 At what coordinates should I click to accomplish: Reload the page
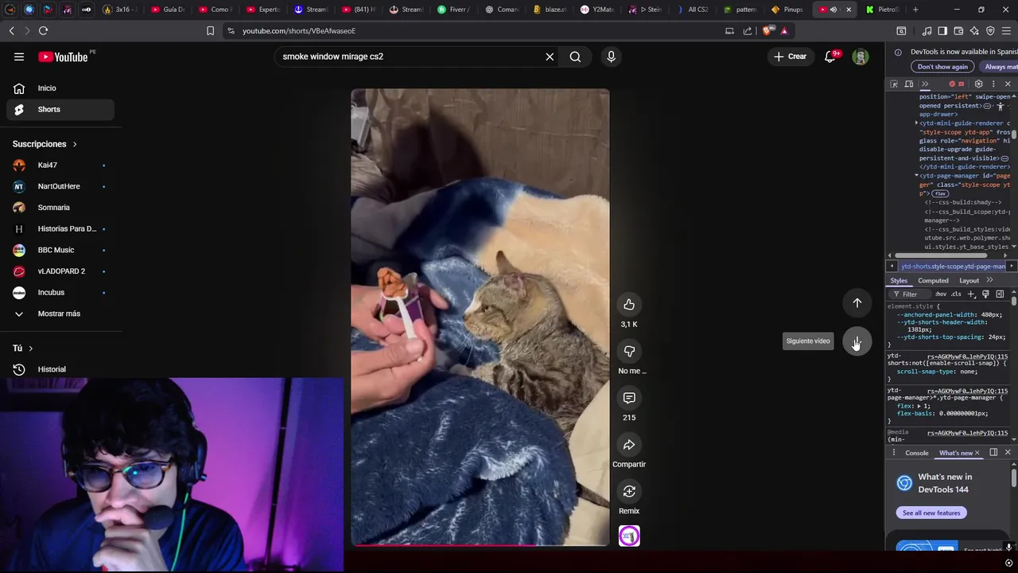43,30
